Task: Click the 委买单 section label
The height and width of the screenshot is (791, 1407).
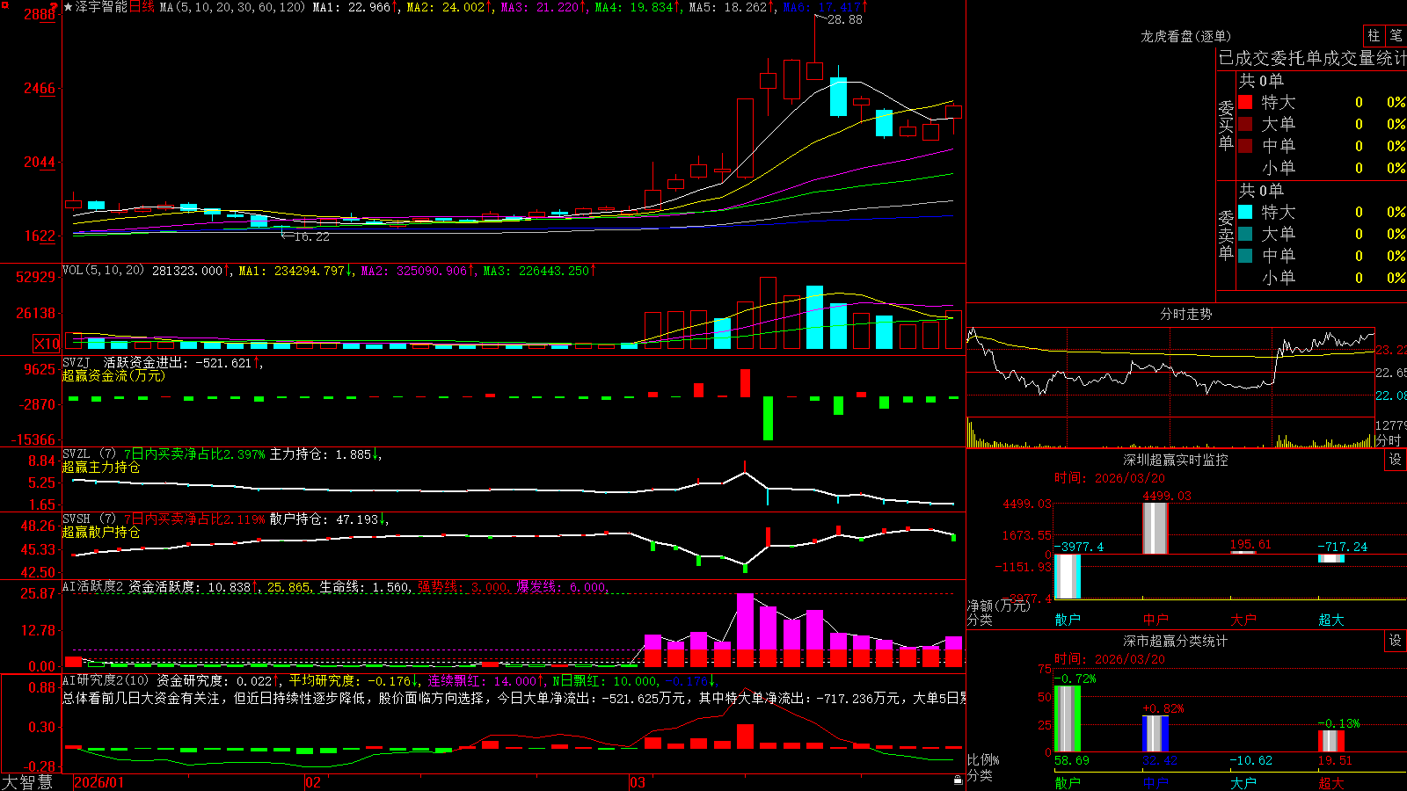Action: pyautogui.click(x=1226, y=125)
